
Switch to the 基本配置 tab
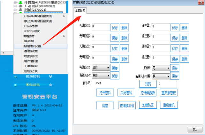pos(80,11)
